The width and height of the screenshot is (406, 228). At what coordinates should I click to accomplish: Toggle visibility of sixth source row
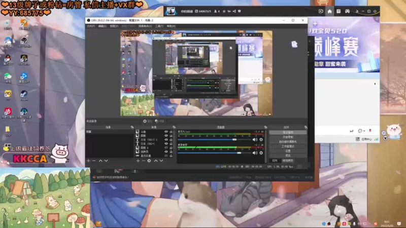coord(166,151)
